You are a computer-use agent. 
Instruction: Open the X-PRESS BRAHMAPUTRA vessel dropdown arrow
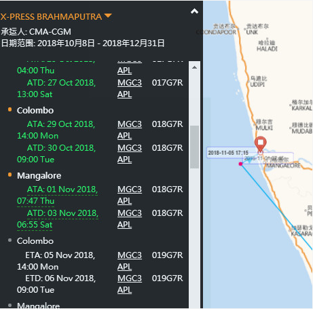108,16
